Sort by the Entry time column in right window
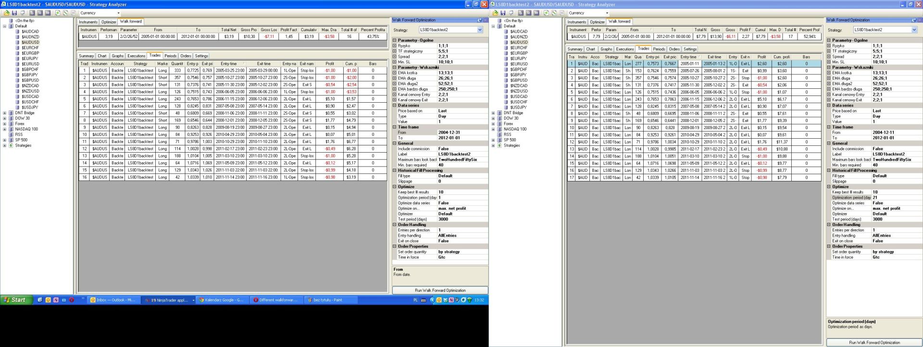Viewport: 923px width, 347px height. pos(690,57)
